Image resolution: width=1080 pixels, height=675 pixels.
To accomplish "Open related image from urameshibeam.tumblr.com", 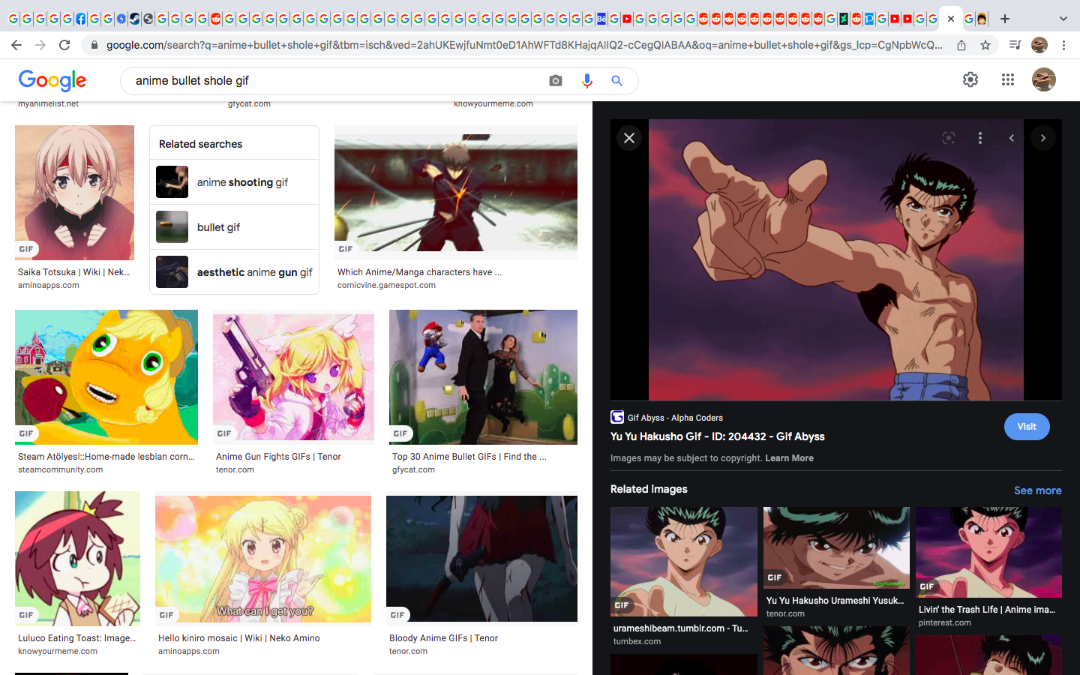I will tap(684, 562).
